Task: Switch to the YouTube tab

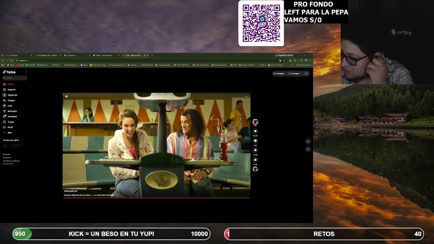Action: (x=19, y=55)
